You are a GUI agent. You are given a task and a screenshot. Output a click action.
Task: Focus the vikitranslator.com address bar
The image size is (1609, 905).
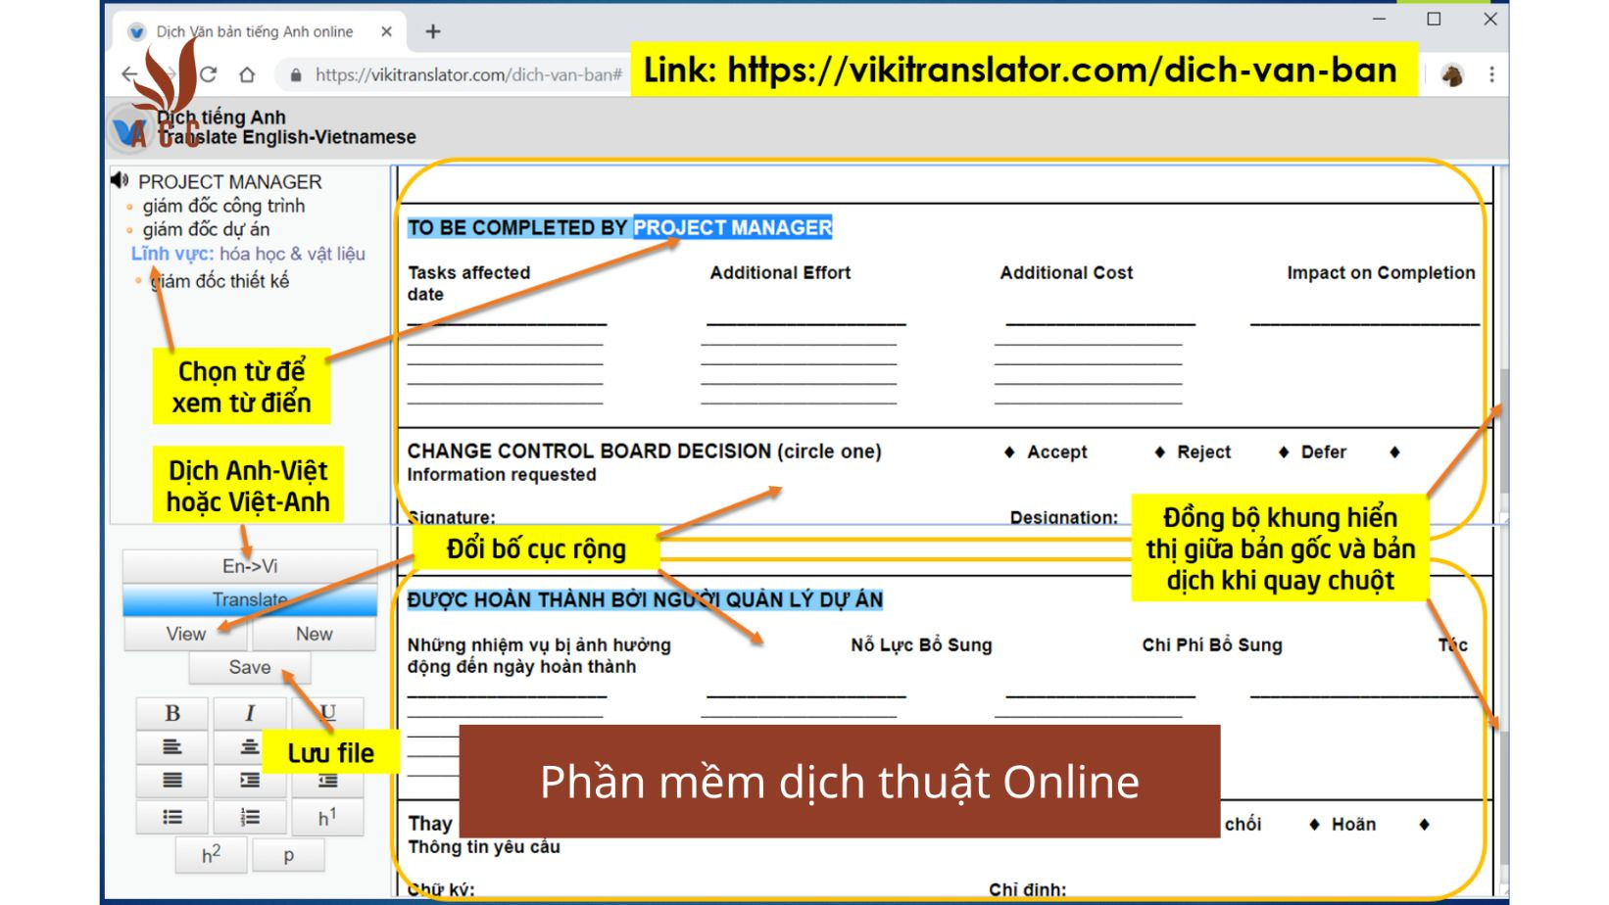[468, 74]
